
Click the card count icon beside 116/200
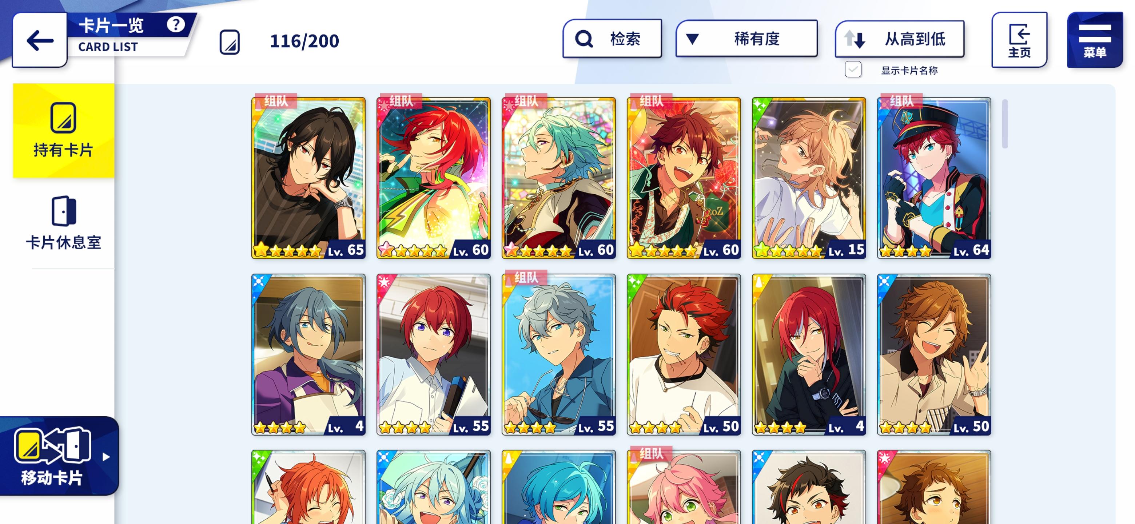tap(230, 42)
